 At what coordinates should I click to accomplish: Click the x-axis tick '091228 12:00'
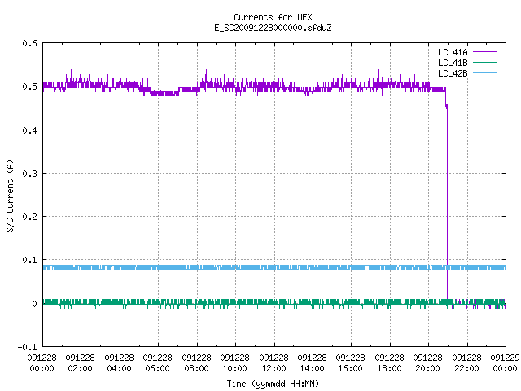pyautogui.click(x=274, y=363)
